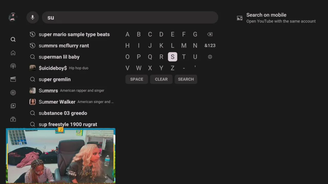Select the letter R key

pyautogui.click(x=161, y=57)
